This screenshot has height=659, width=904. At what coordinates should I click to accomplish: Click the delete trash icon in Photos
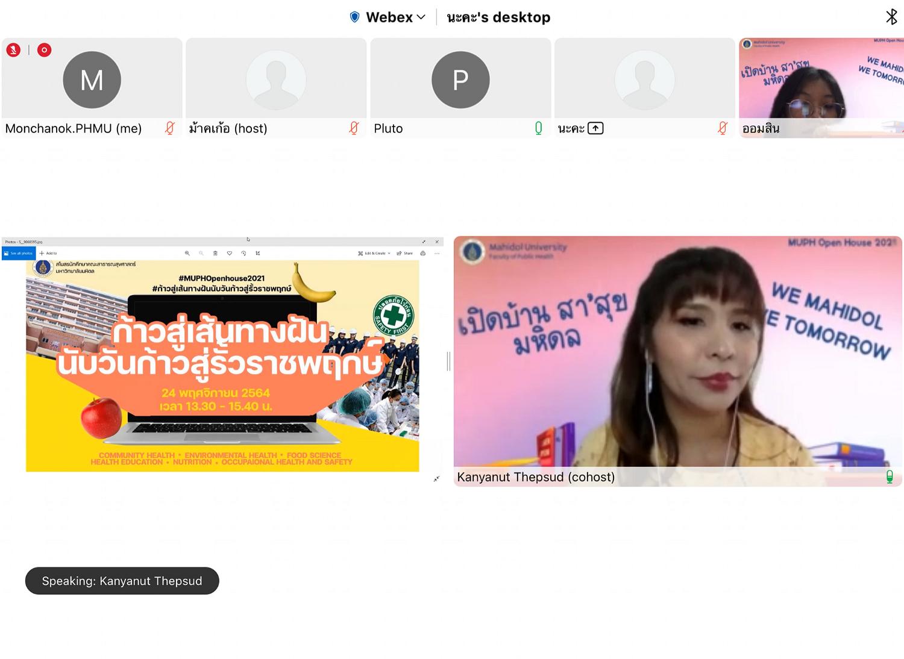point(215,253)
